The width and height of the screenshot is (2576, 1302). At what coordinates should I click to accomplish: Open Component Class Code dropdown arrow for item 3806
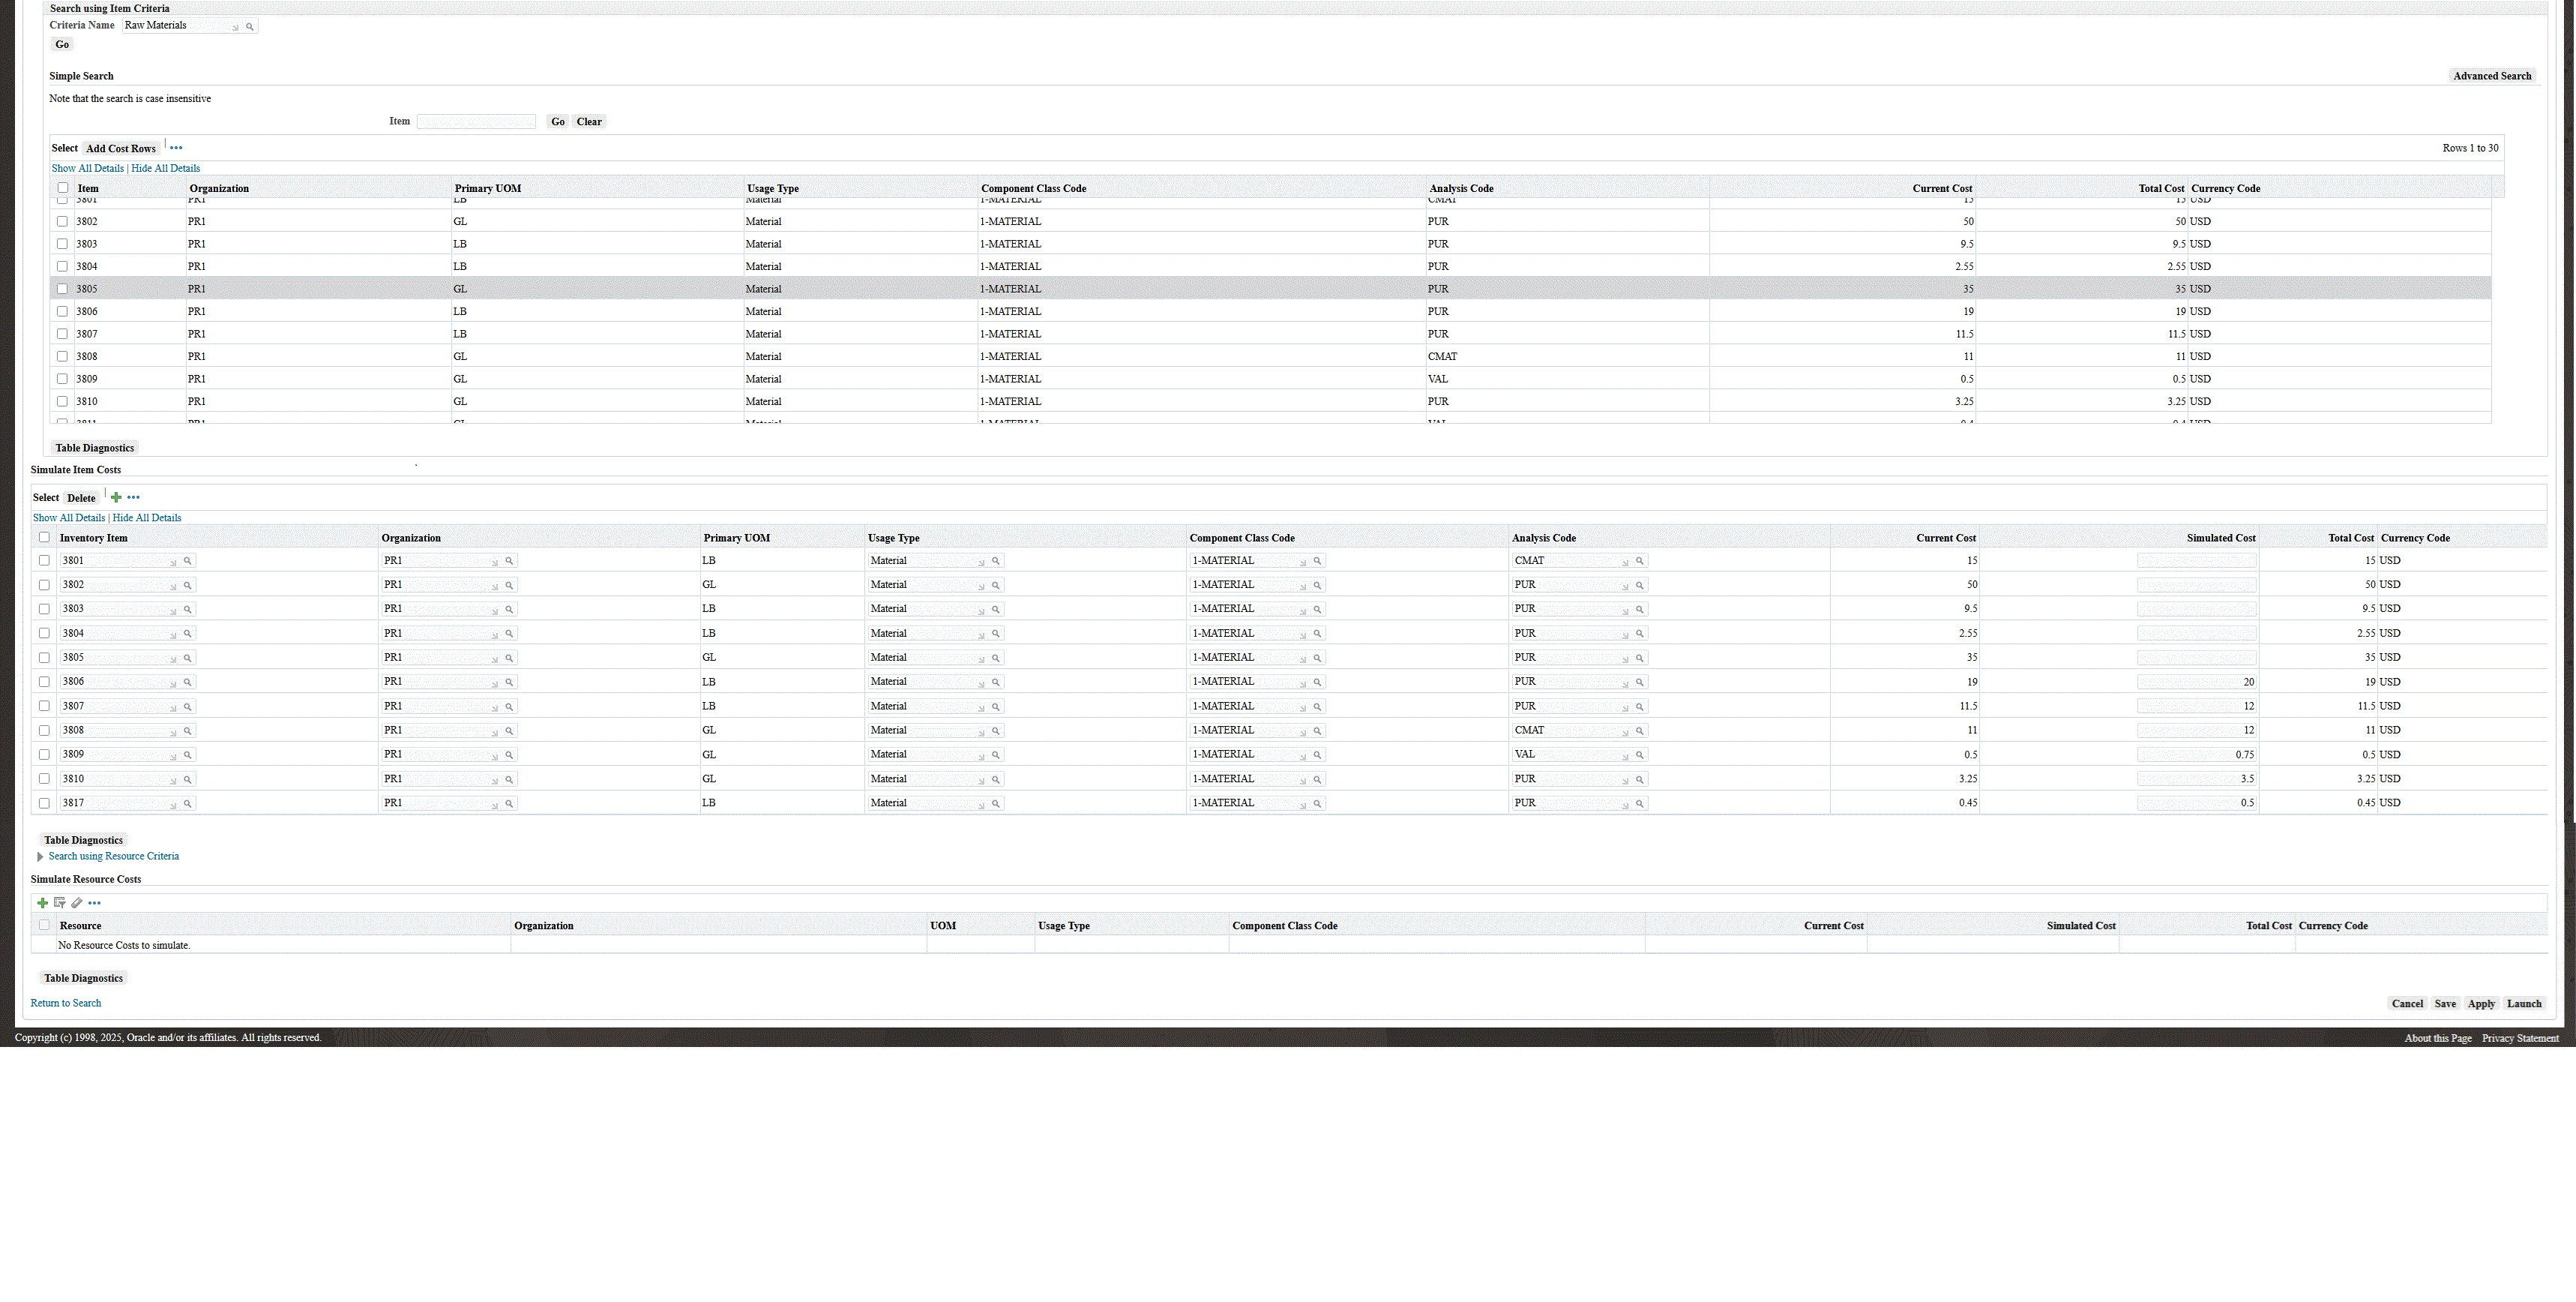1303,683
